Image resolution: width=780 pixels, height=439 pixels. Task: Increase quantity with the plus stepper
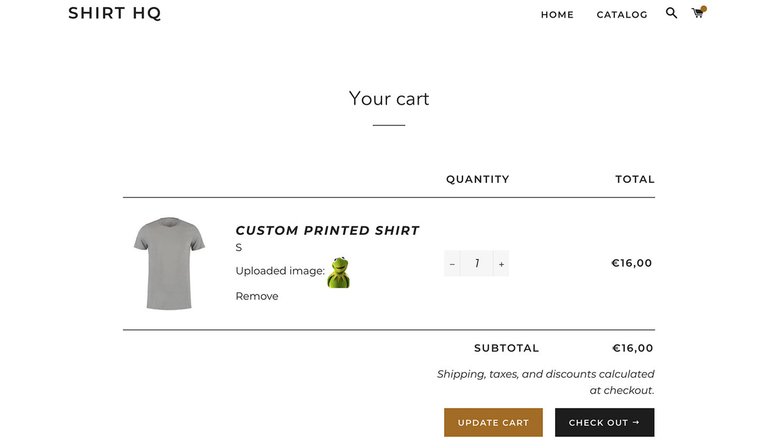501,263
